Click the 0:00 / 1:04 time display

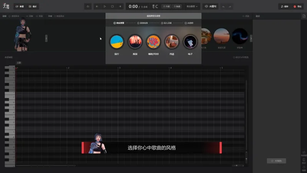[x=138, y=7]
